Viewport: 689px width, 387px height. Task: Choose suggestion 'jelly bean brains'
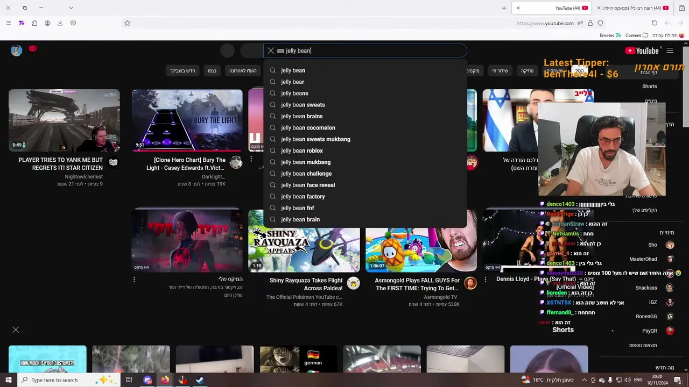coord(365,116)
